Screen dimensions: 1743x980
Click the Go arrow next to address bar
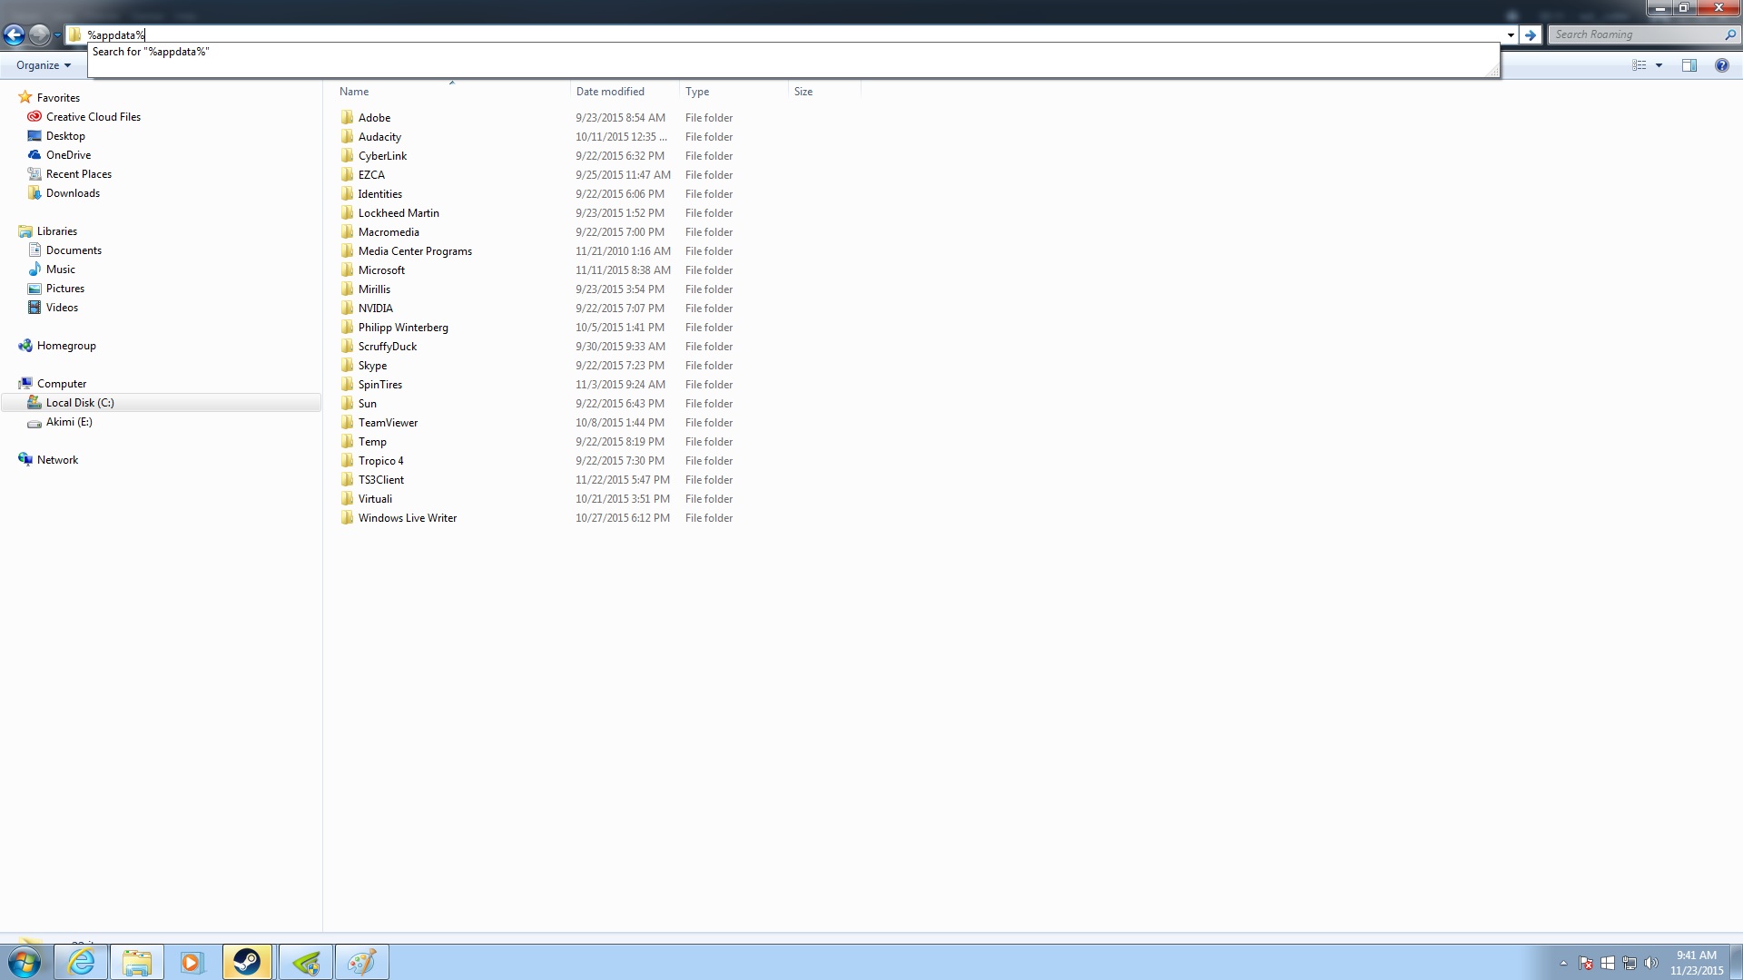click(1531, 34)
